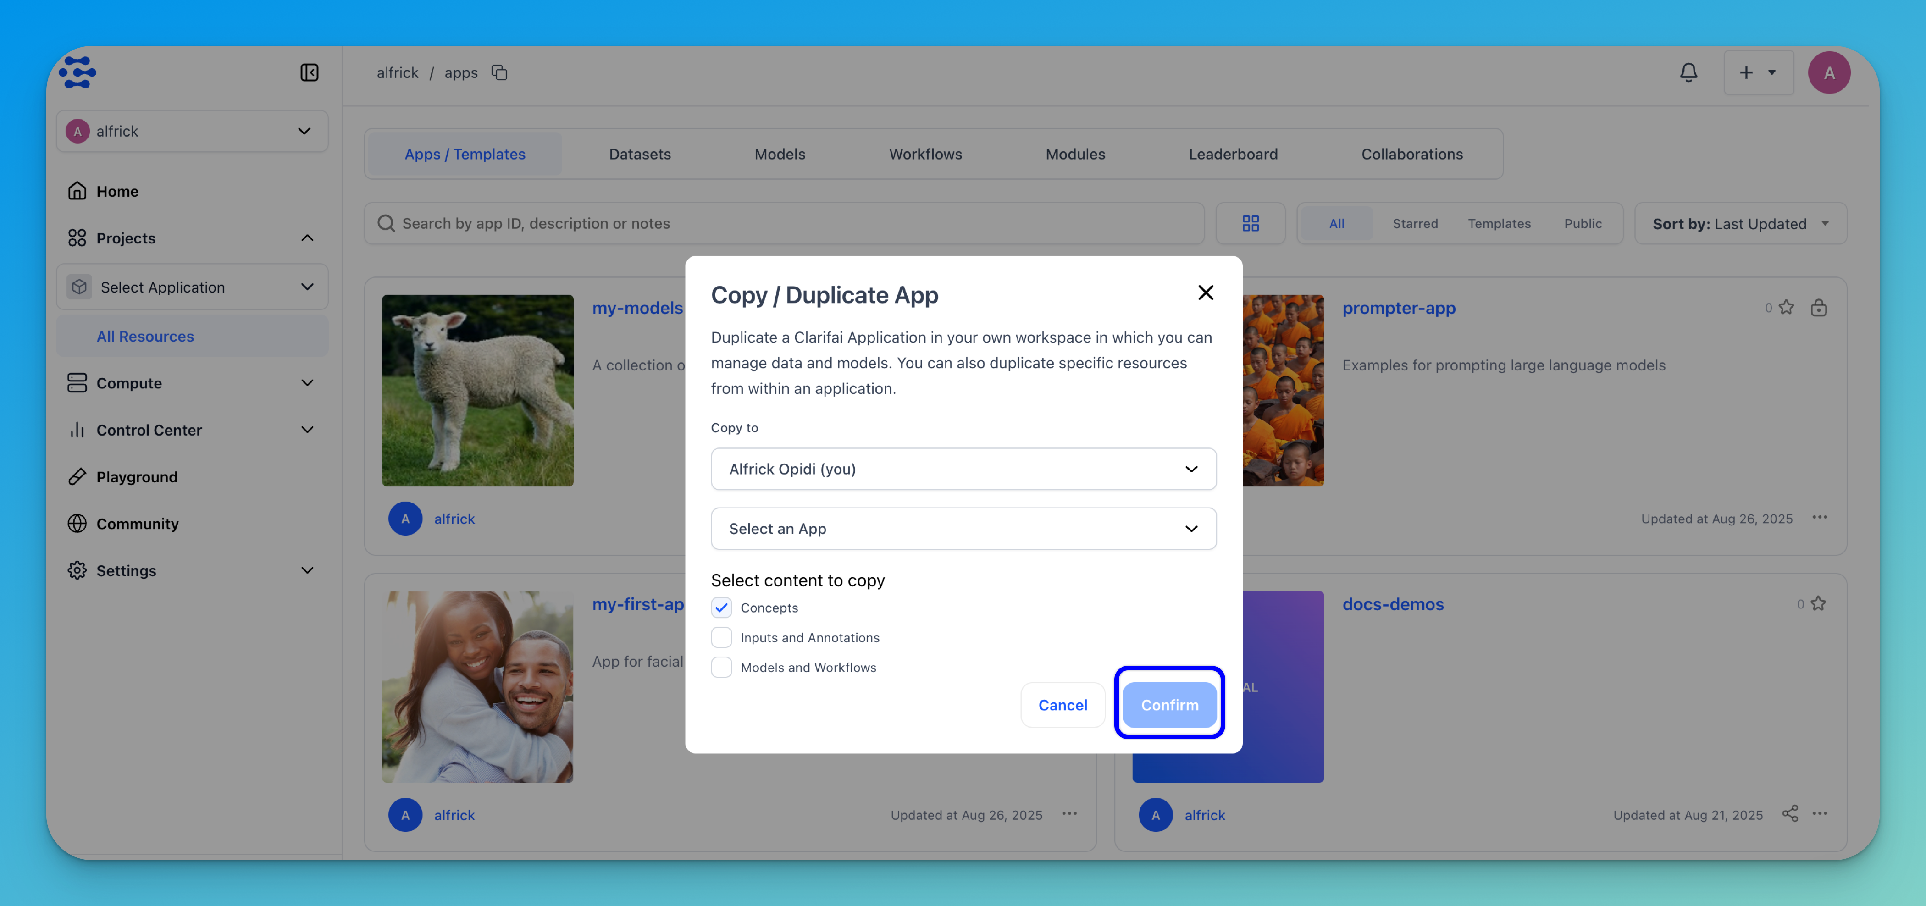Click the notifications bell icon
1926x906 pixels.
(1688, 72)
